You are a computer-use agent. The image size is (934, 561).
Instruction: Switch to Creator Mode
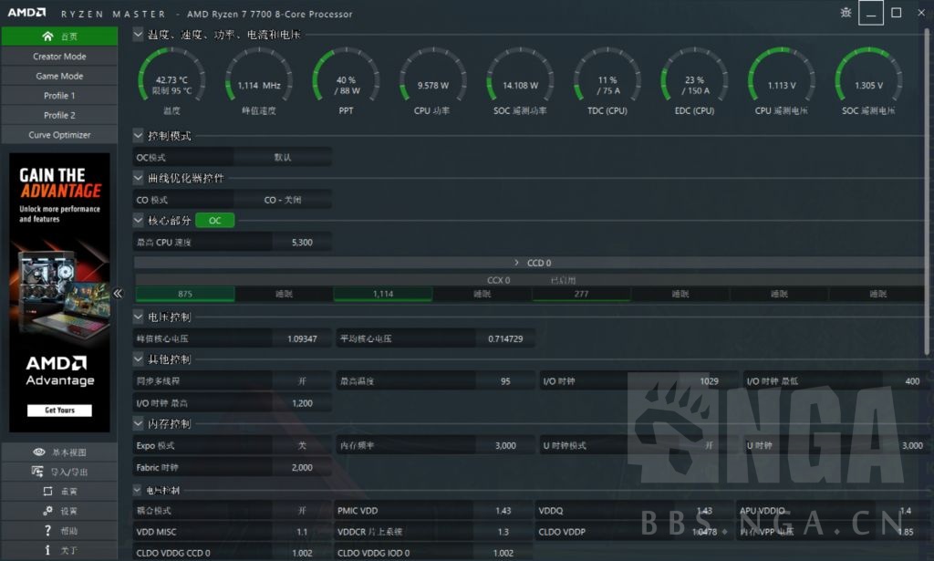(x=59, y=56)
